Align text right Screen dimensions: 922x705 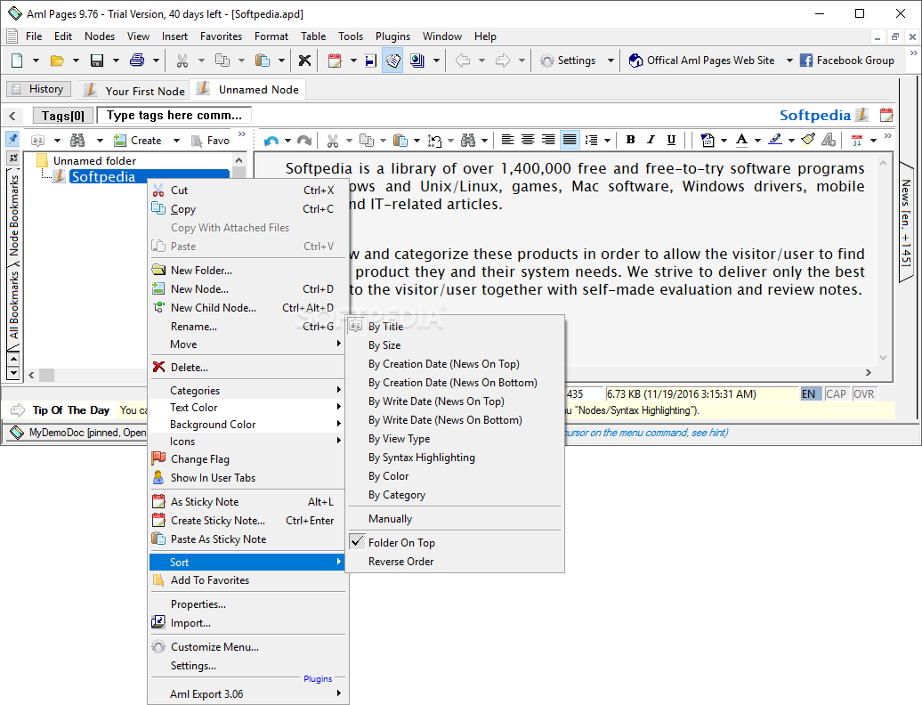point(548,140)
